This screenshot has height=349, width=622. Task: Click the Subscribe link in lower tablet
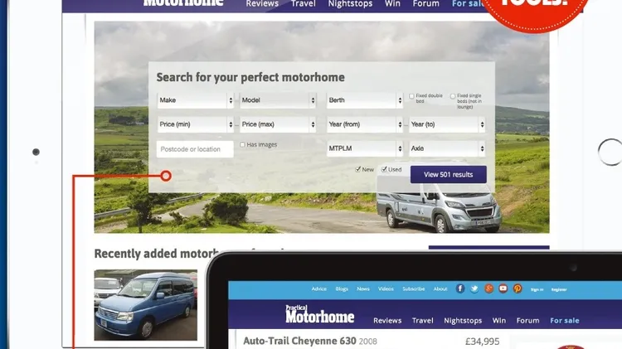pos(413,288)
